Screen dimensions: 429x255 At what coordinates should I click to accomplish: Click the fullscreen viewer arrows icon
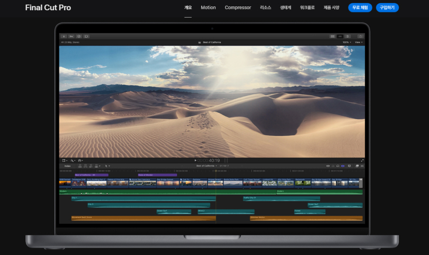362,160
